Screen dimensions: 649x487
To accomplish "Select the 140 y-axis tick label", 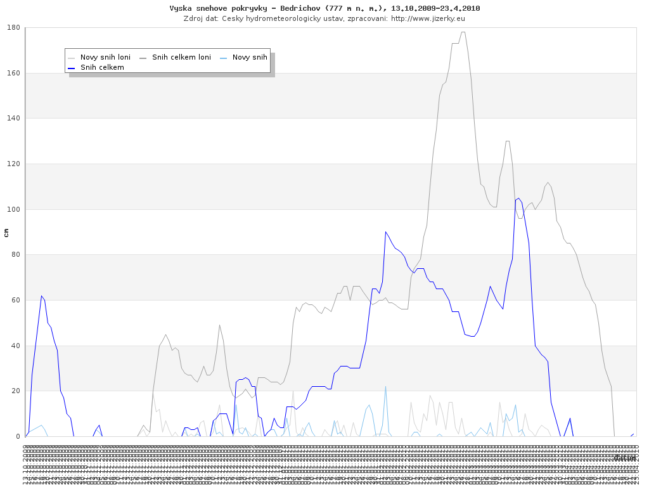I will 13,119.
